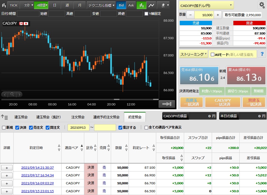Select Ask price display
The image size is (267, 195).
click(x=131, y=5)
